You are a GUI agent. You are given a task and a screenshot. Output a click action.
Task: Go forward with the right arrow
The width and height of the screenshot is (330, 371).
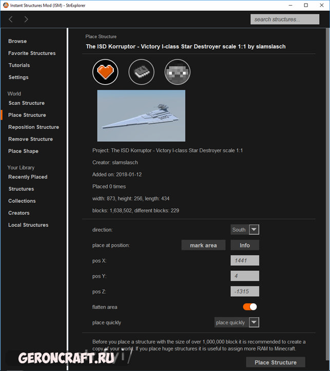[x=26, y=19]
